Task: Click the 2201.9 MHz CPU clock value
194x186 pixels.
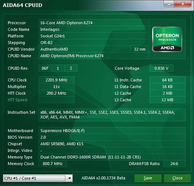Action: [x=57, y=80]
